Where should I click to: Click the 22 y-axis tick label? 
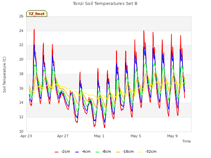tap(21, 45)
